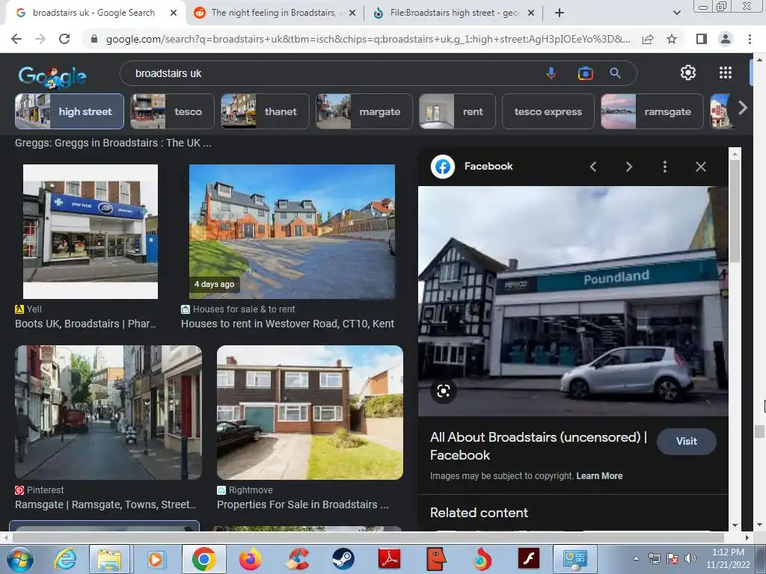The height and width of the screenshot is (574, 766).
Task: Close the image preview panel
Action: [700, 167]
